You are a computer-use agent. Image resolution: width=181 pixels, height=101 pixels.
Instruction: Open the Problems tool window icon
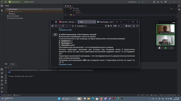click(2, 88)
